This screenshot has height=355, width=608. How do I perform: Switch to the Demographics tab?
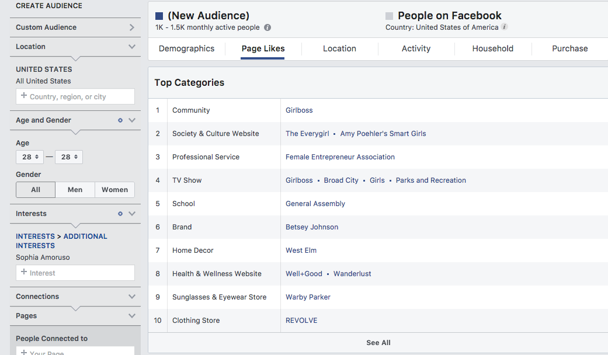click(186, 48)
